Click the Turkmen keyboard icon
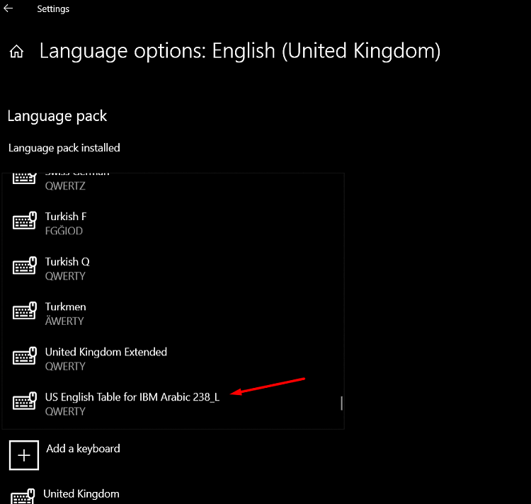The width and height of the screenshot is (531, 504). click(x=25, y=312)
